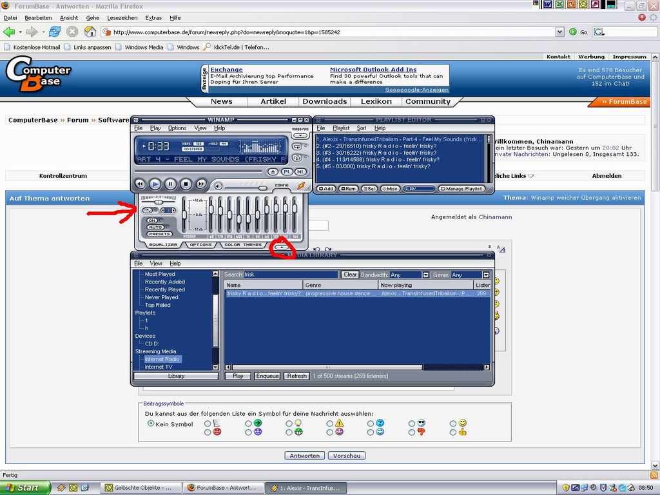This screenshot has width=660, height=495.
Task: Click the Clear search button
Action: [x=350, y=275]
